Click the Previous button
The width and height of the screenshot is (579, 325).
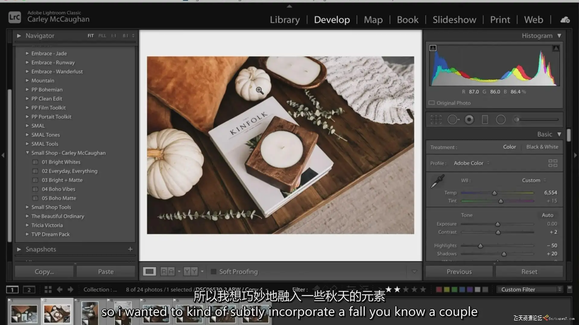459,272
